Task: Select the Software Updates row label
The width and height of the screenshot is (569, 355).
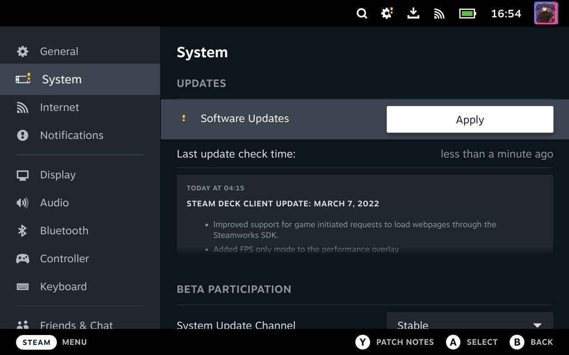Action: coord(245,118)
